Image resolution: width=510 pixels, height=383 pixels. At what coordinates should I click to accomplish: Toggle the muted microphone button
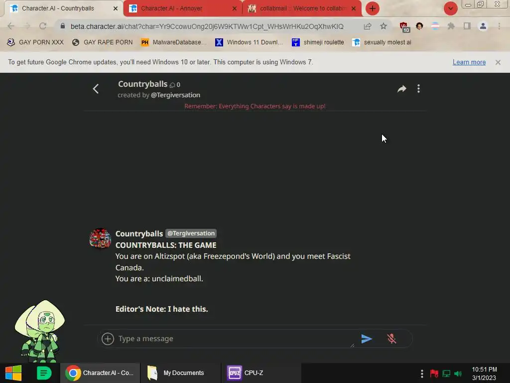click(391, 339)
